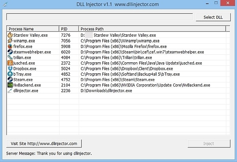Click the Update Core\NvBackend.exe path
The height and width of the screenshot is (162, 237).
pyautogui.click(x=145, y=85)
